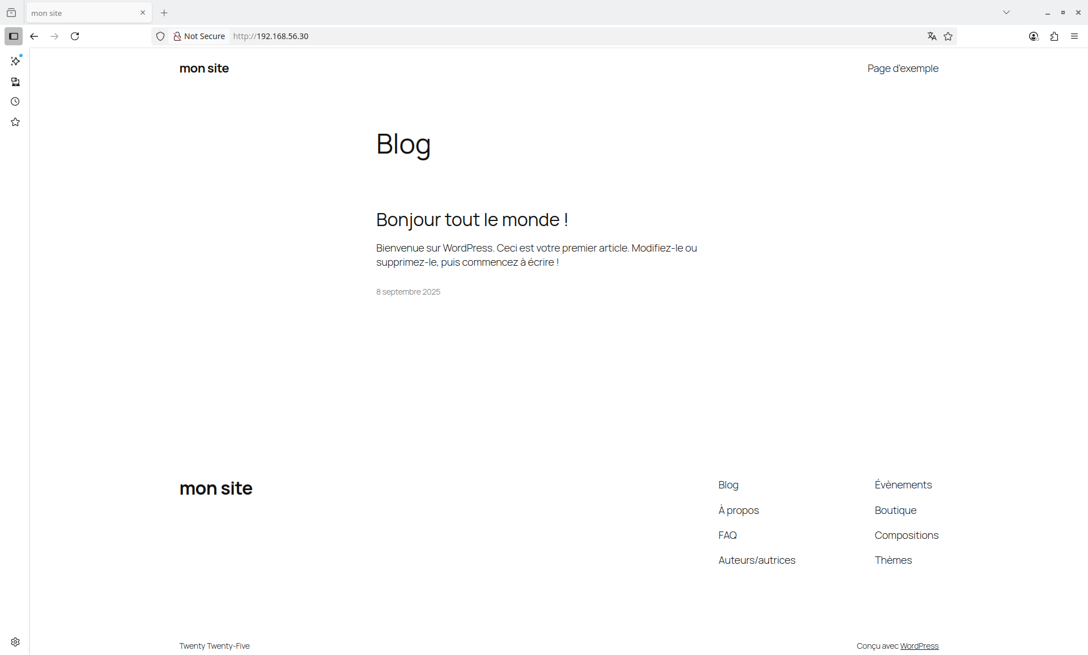Open synced tabs in sidebar
This screenshot has height=655, width=1088.
15,82
